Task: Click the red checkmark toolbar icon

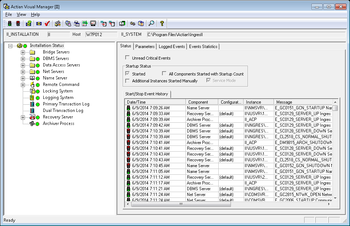Action: coord(47,23)
